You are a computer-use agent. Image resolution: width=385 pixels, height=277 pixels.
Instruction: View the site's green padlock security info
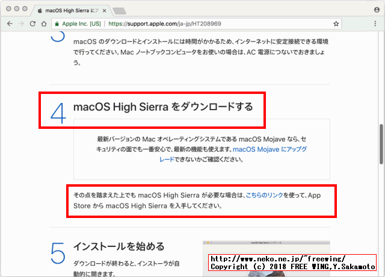[x=57, y=24]
